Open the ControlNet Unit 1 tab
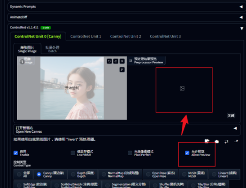The width and height of the screenshot is (246, 188). tap(86, 36)
